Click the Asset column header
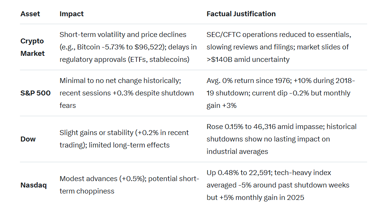The image size is (386, 212). pyautogui.click(x=30, y=14)
